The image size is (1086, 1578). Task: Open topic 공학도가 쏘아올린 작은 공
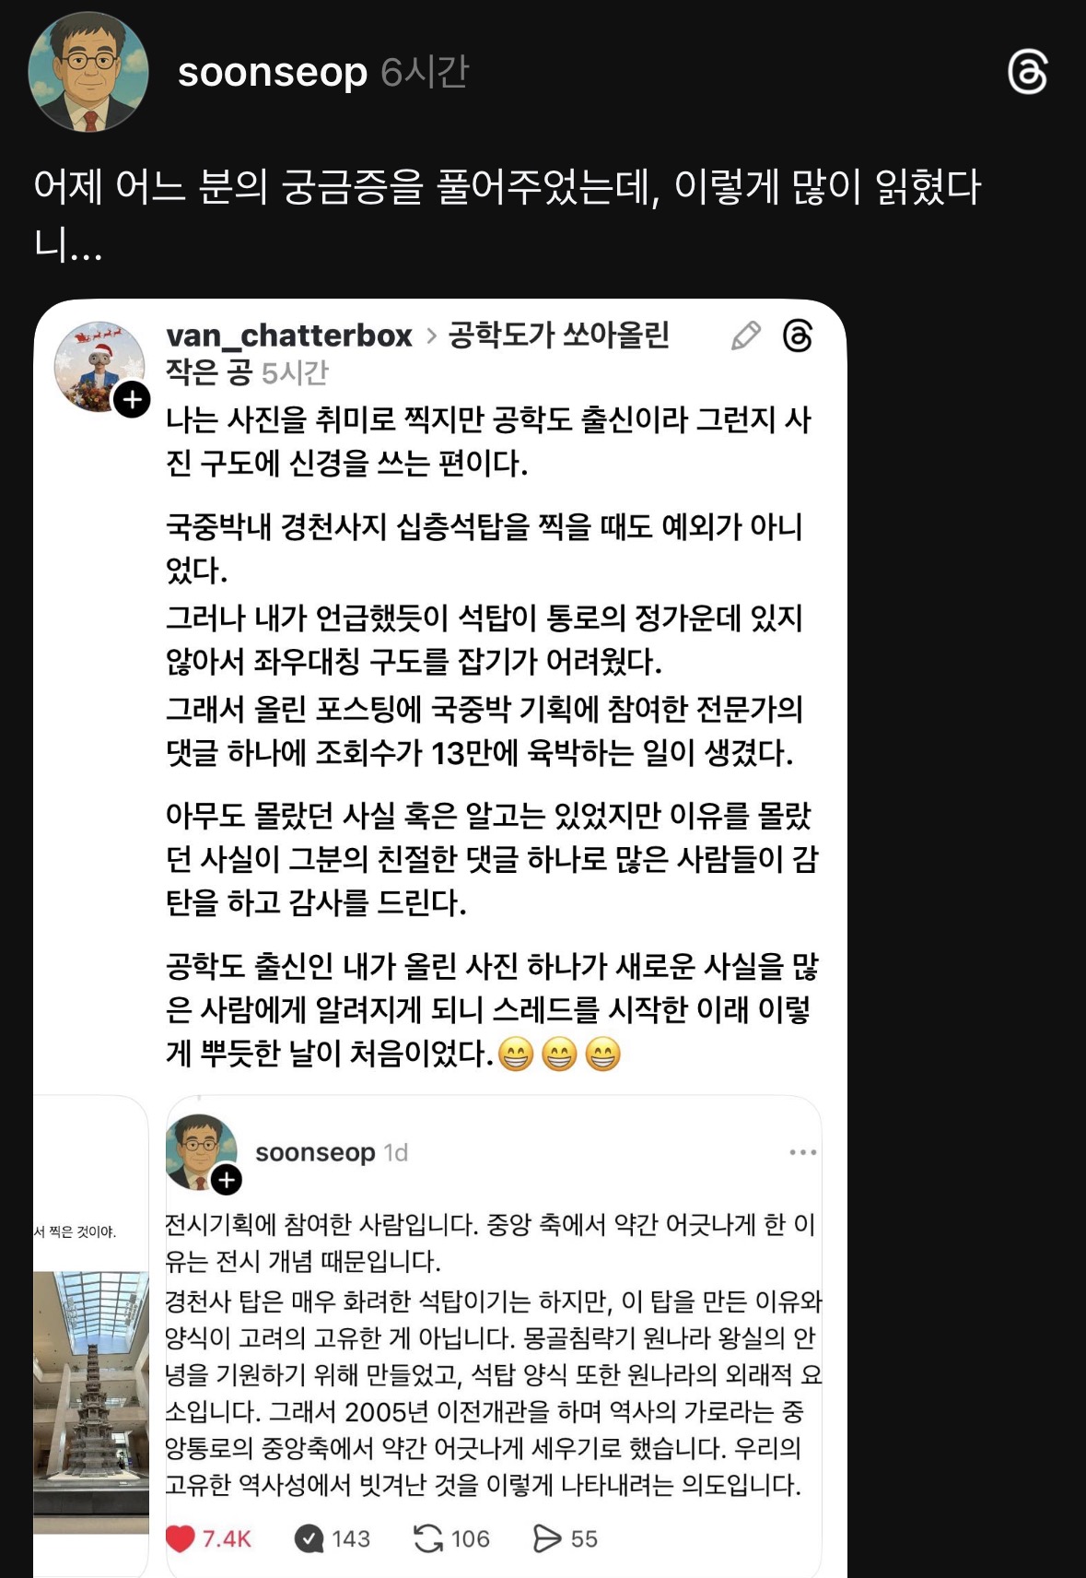pyautogui.click(x=418, y=353)
